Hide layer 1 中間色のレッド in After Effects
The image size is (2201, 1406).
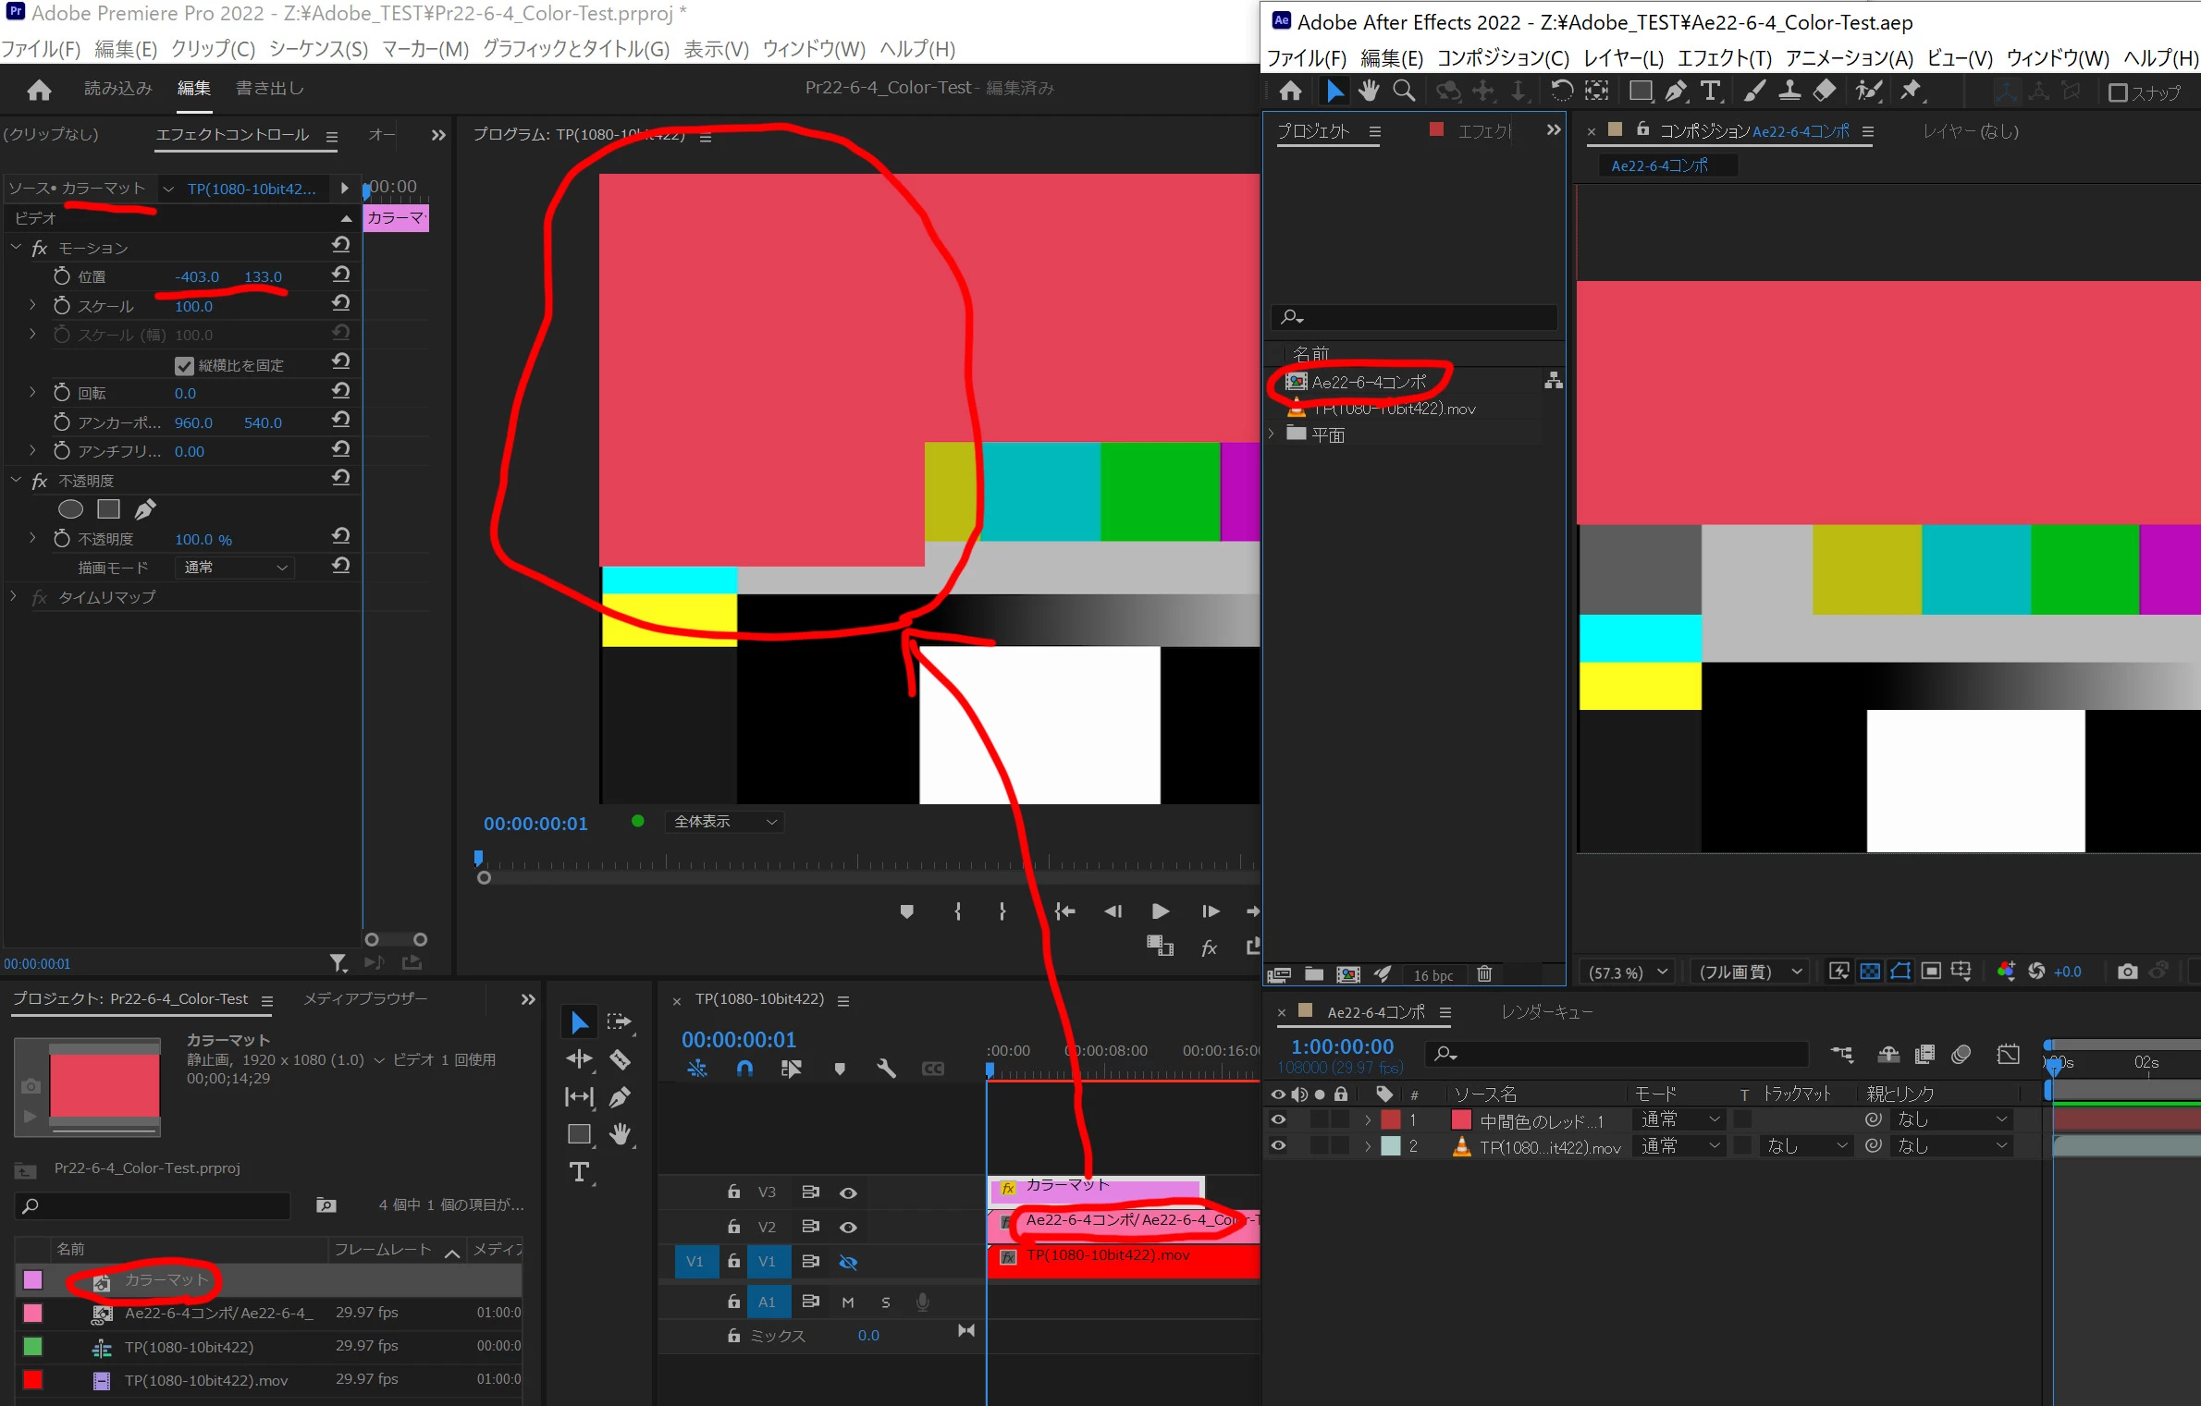1278,1119
